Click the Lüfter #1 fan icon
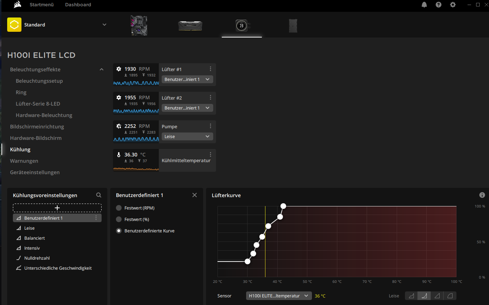489x305 pixels. [119, 69]
